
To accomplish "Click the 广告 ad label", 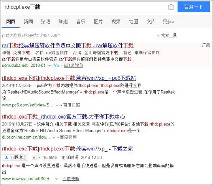I will tap(206, 45).
